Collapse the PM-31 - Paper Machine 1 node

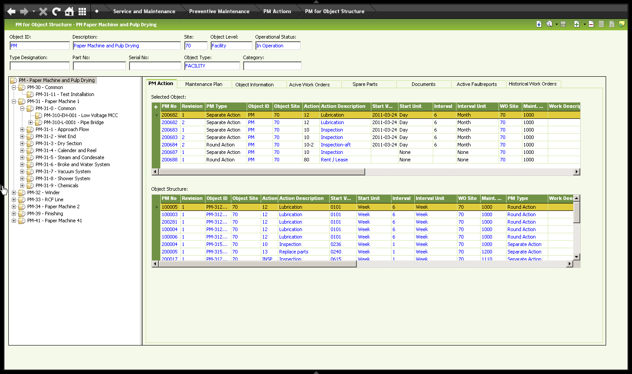tap(14, 101)
